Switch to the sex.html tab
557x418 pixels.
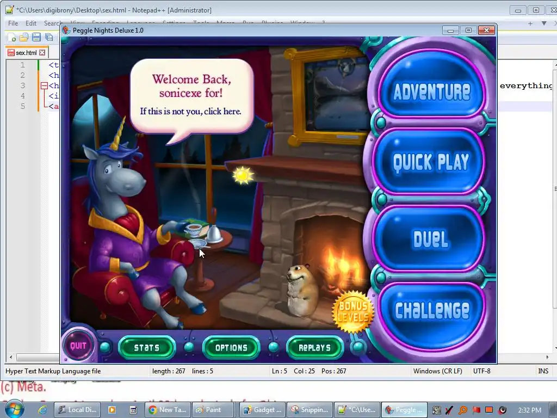coord(26,53)
